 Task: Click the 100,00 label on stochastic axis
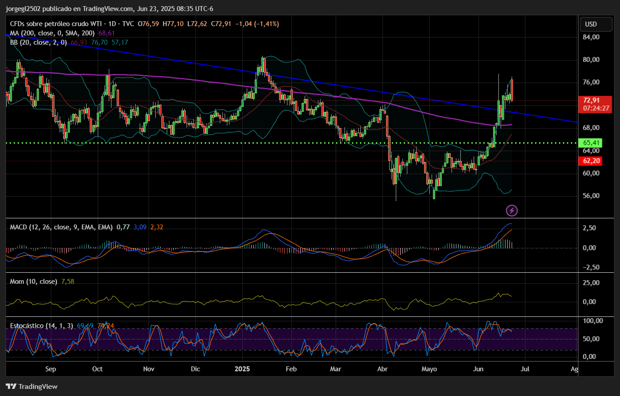pos(593,321)
